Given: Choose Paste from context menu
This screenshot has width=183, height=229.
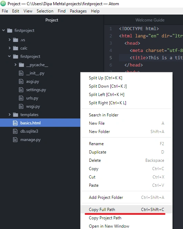Looking at the screenshot, I should (127, 185).
